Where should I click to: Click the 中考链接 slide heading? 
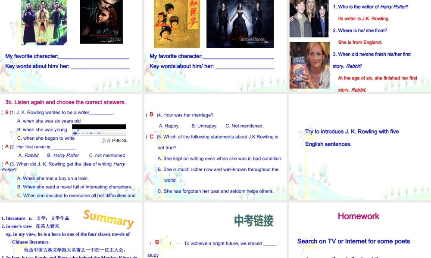(254, 221)
